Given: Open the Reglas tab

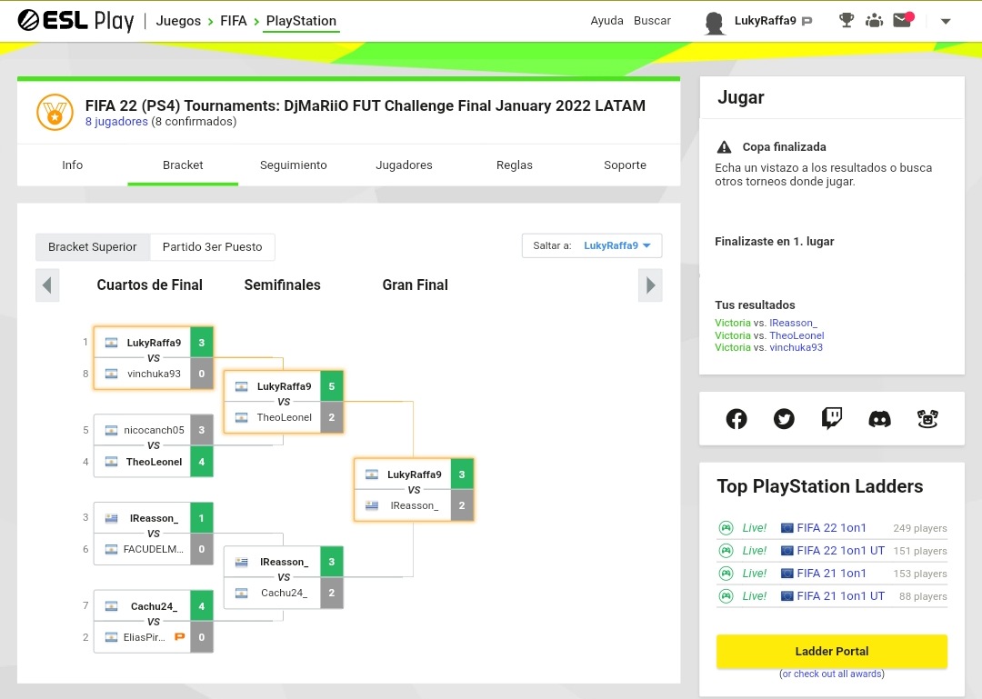Looking at the screenshot, I should (514, 165).
